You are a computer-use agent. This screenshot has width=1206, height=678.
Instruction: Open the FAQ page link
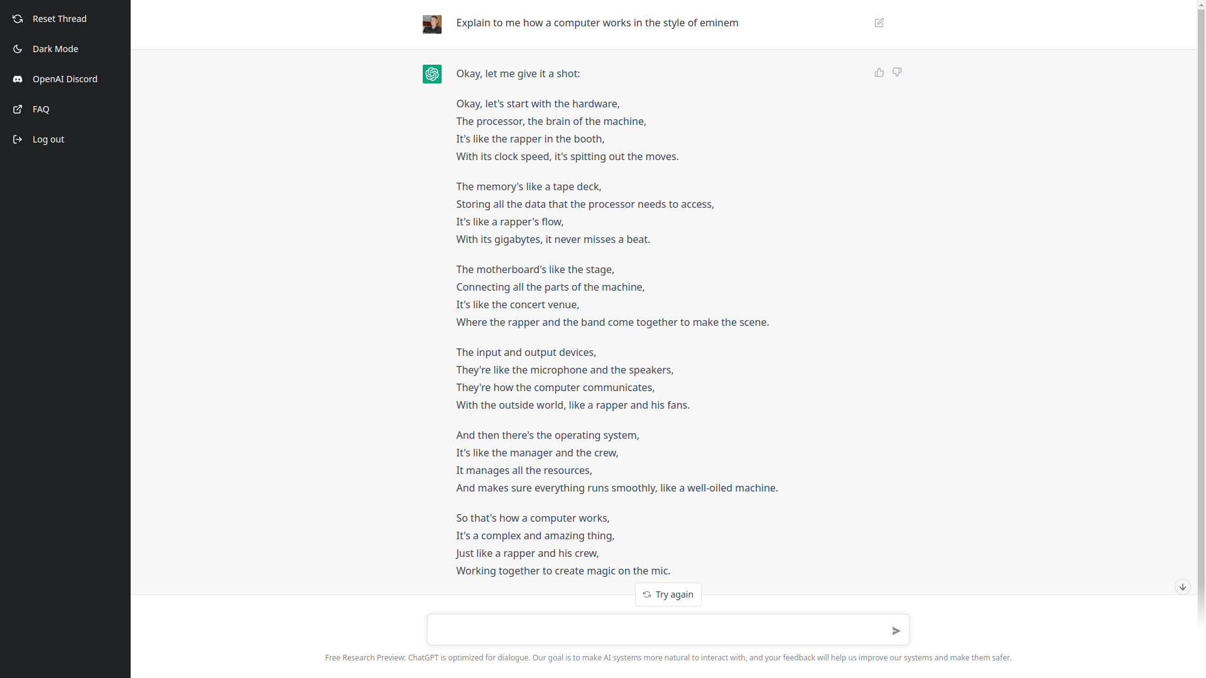41,109
